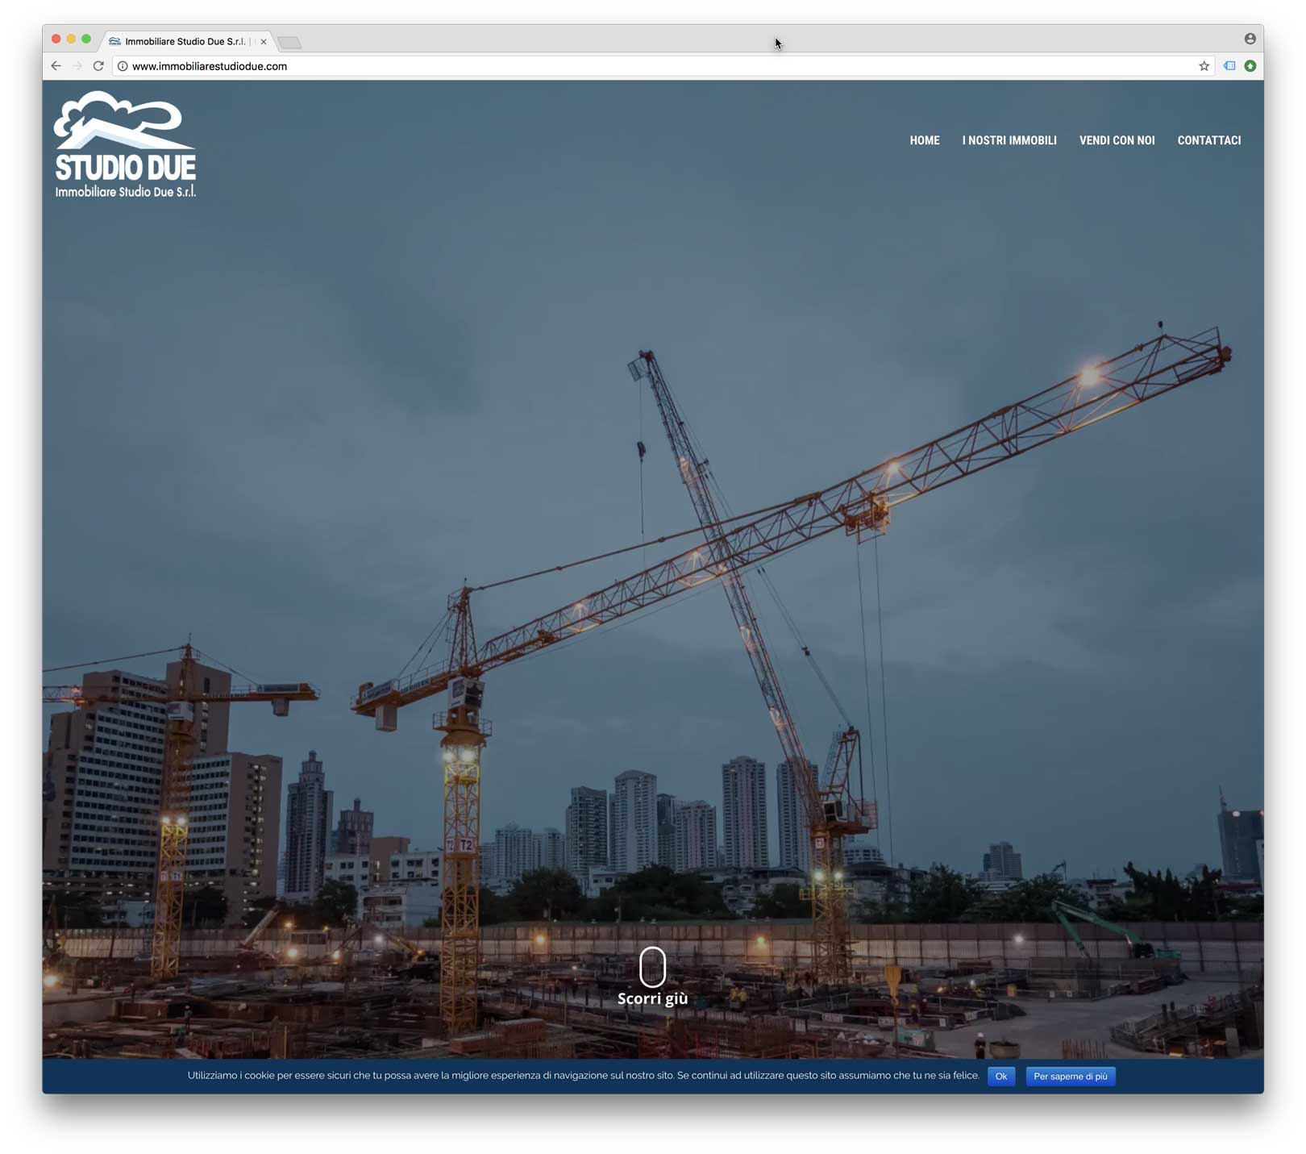Click the scroll-down mouse icon

[x=652, y=967]
